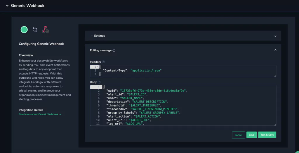Viewport: 299px width, 153px height.
Task: Click line number 11 in Body editor
Action: (98, 124)
